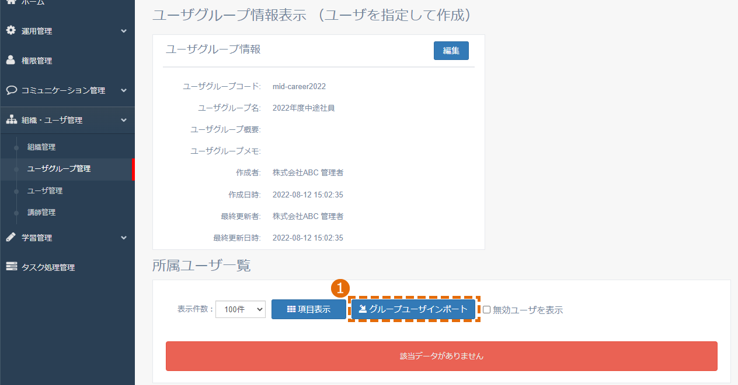Click the 最終更新者 value 株式会社ABC 管理者

(308, 216)
